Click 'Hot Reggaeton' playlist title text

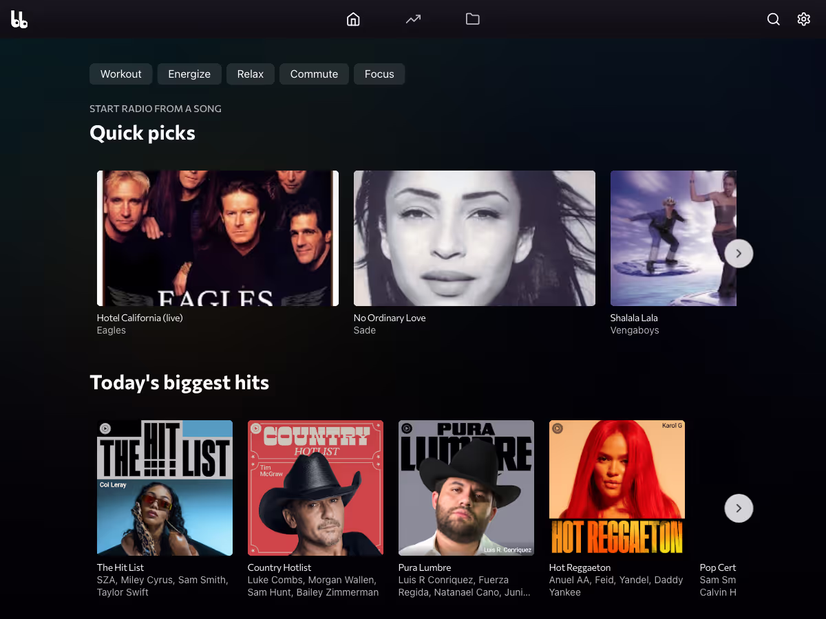pyautogui.click(x=580, y=567)
